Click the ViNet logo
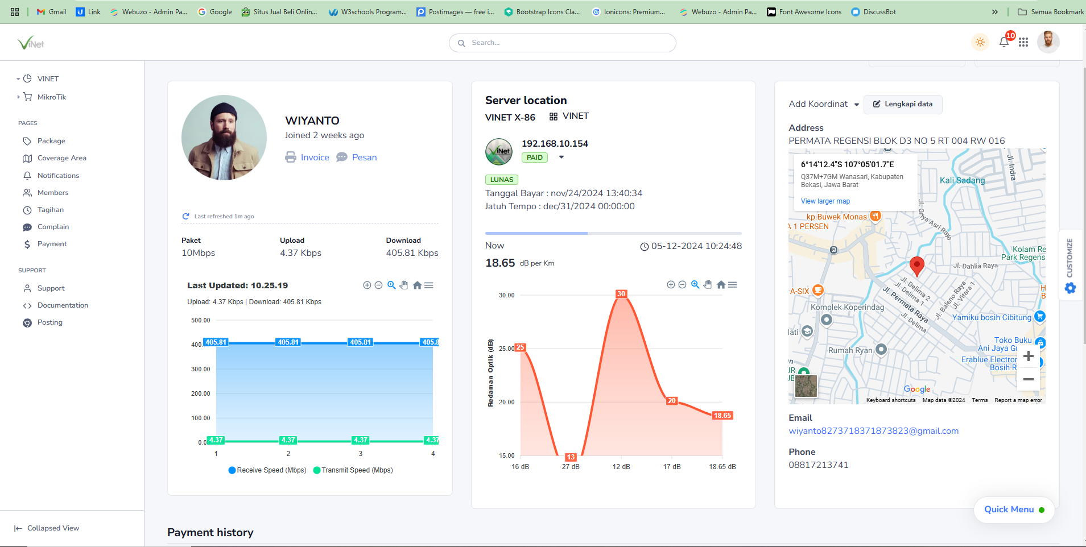 coord(31,43)
